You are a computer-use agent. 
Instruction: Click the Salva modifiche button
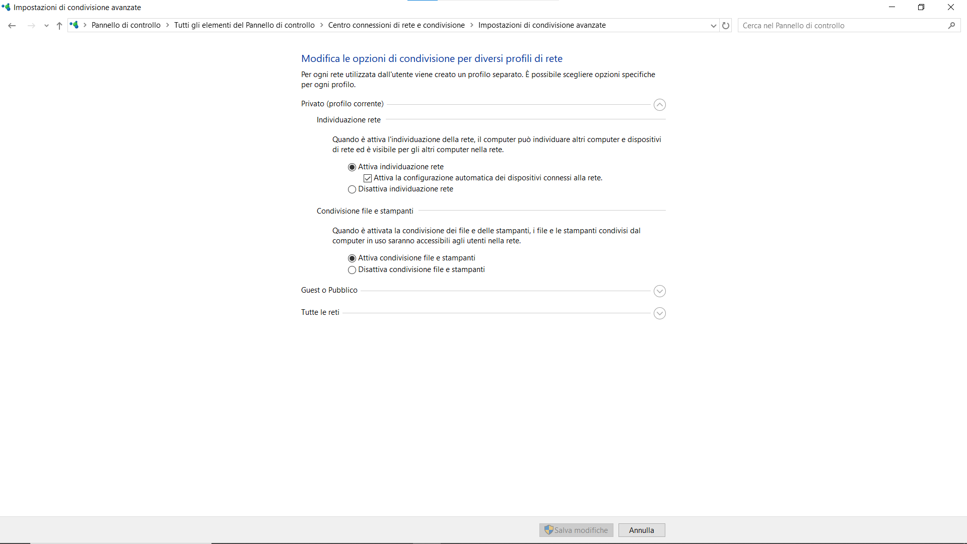click(x=576, y=530)
